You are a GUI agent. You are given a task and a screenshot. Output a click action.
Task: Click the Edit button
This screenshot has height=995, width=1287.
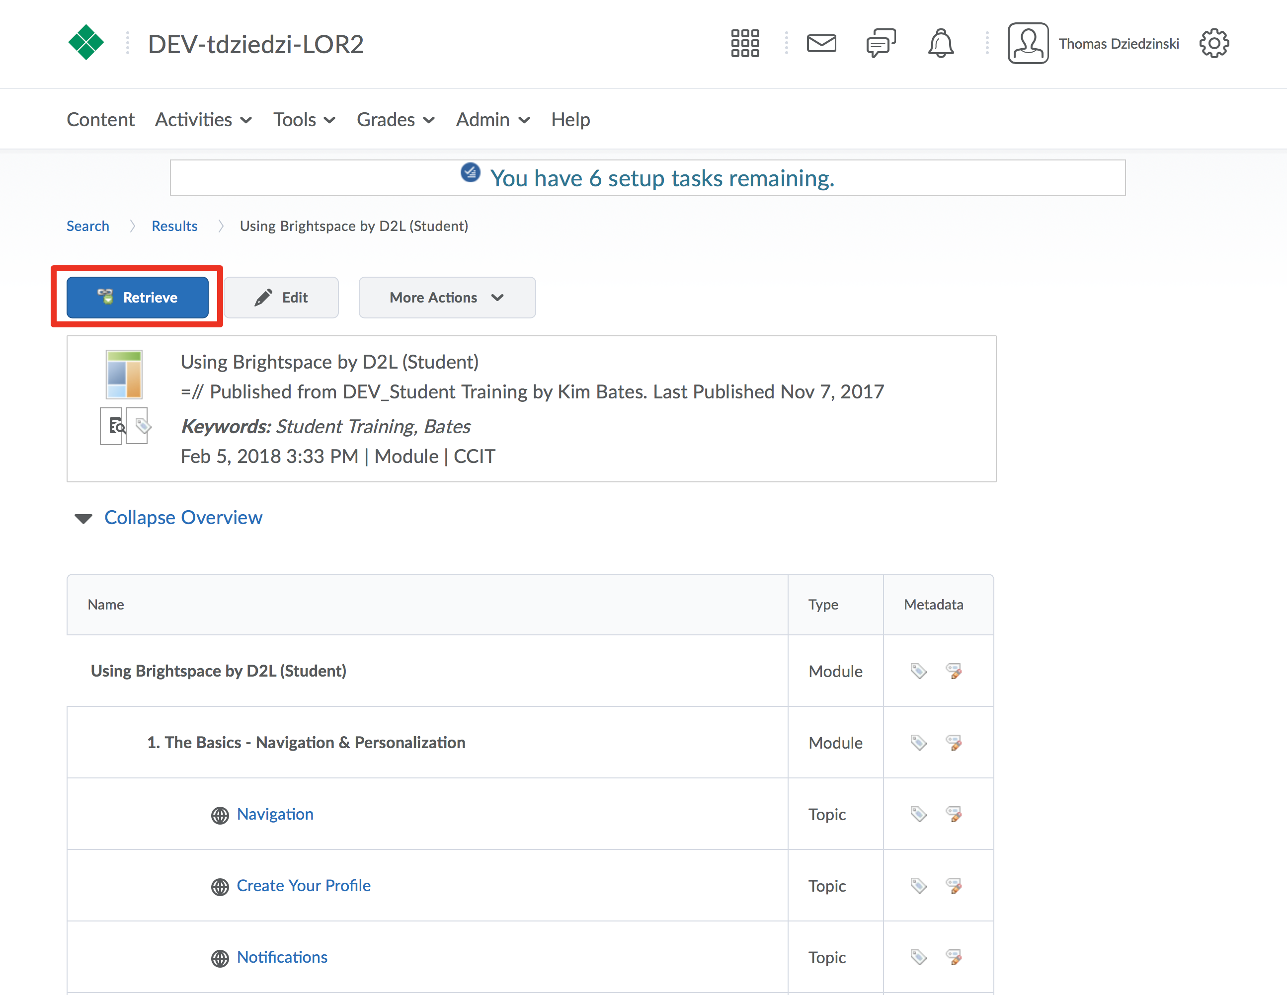(x=281, y=298)
